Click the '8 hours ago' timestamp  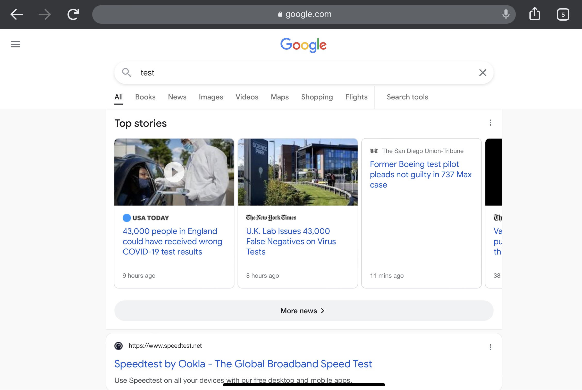(263, 276)
